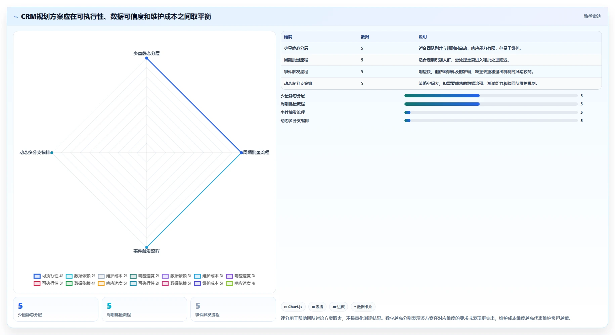Click the 少量静态分层 progress list label
Viewport: 615px width, 335px height.
click(x=293, y=96)
